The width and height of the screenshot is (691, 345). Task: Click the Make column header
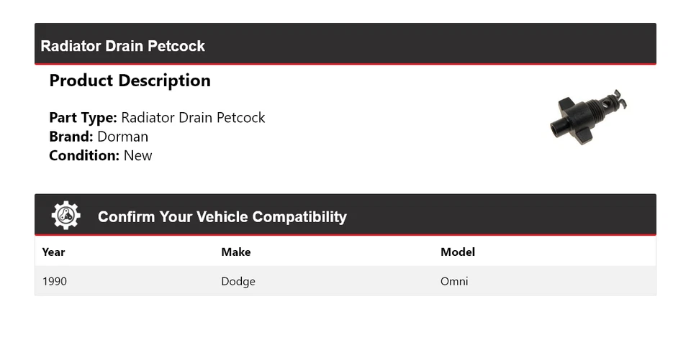235,252
